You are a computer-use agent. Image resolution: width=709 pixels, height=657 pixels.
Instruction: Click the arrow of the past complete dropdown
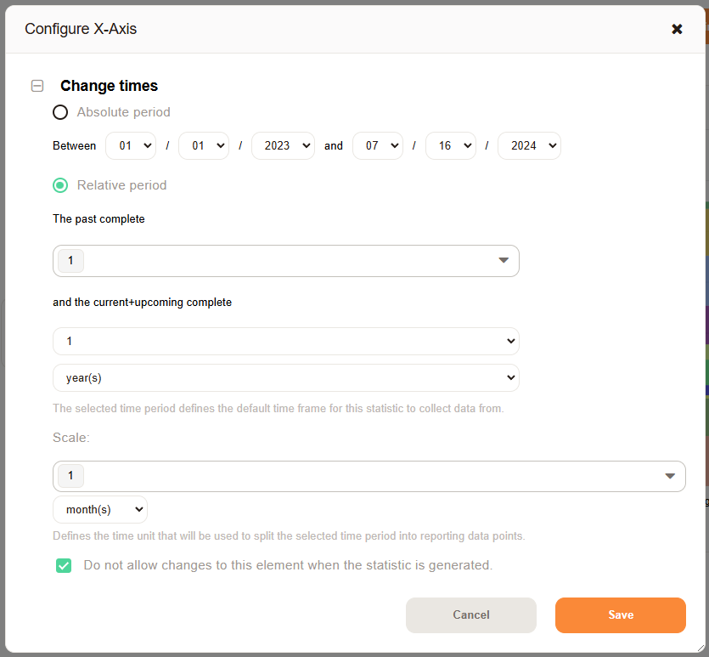click(x=503, y=261)
